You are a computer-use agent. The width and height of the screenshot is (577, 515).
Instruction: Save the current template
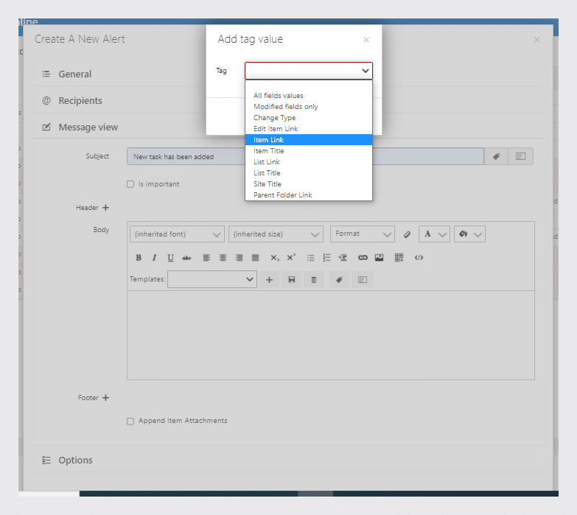[291, 279]
